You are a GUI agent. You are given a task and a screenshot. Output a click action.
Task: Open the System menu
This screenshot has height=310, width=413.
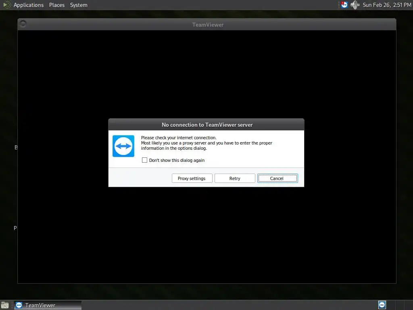[79, 5]
